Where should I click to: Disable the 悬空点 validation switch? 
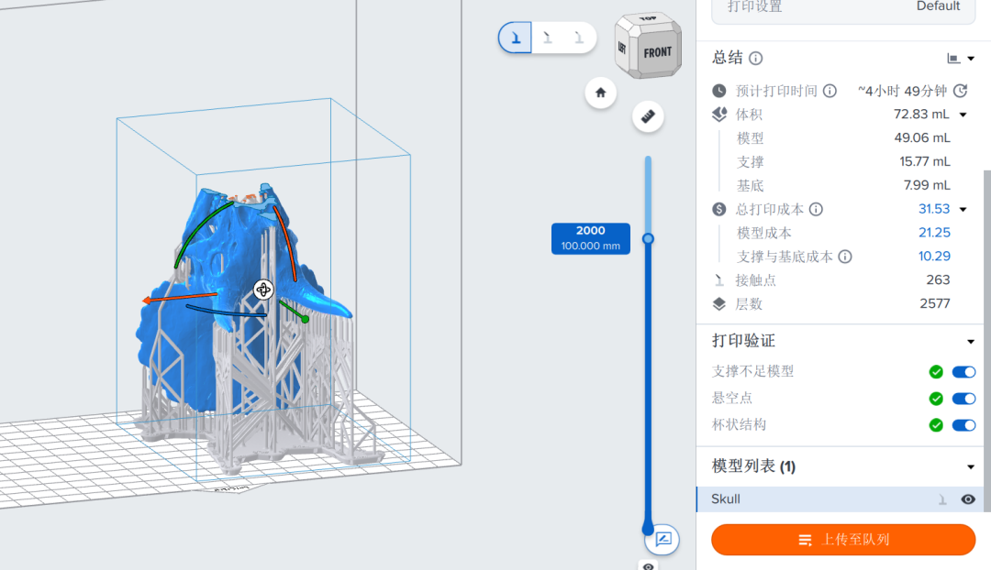pos(963,399)
